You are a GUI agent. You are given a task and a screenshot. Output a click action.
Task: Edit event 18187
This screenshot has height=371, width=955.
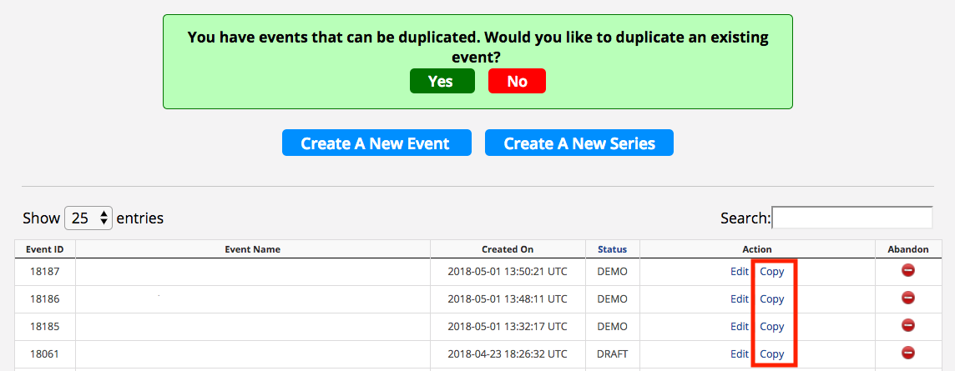(740, 272)
